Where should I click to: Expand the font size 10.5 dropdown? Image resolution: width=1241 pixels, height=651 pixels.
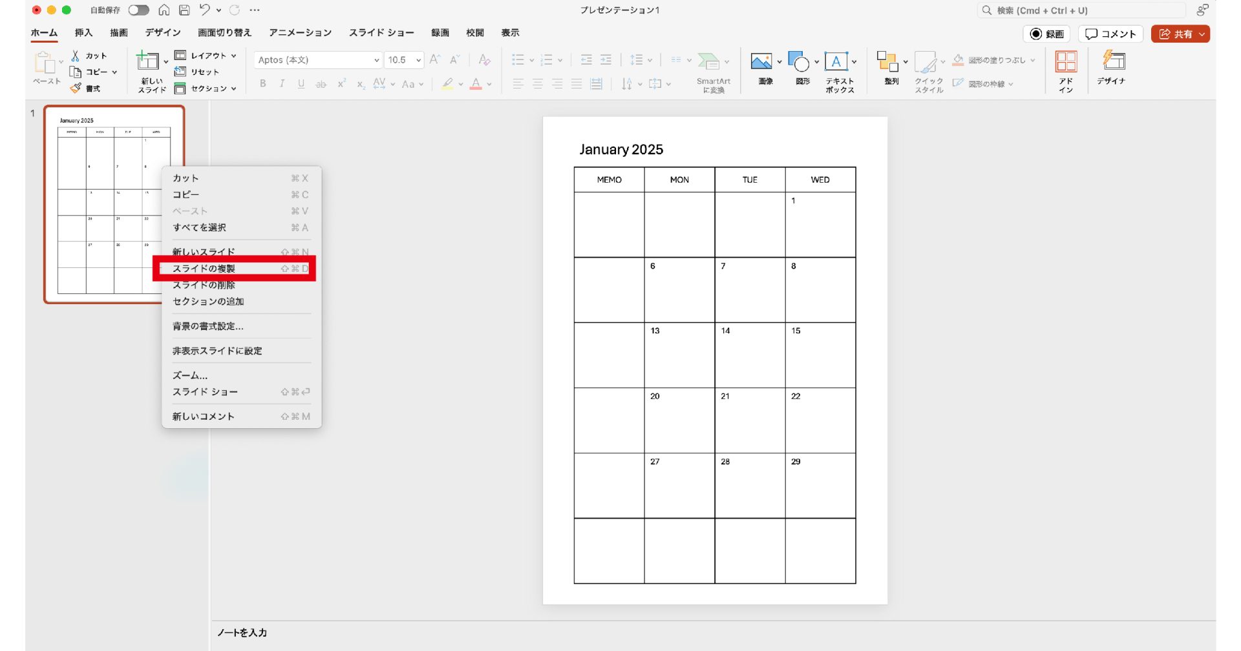418,60
